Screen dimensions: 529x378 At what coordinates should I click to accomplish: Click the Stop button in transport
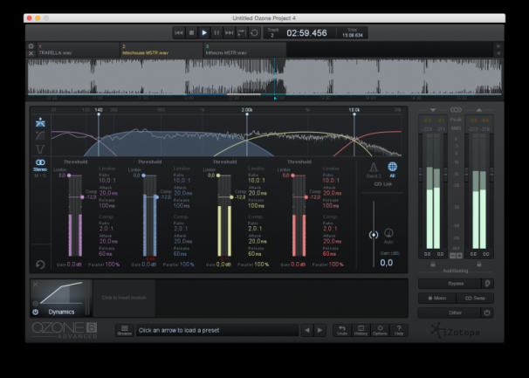point(192,32)
